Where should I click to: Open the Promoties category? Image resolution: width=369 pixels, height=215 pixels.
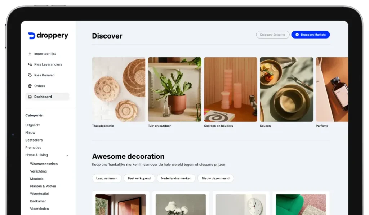pyautogui.click(x=33, y=148)
